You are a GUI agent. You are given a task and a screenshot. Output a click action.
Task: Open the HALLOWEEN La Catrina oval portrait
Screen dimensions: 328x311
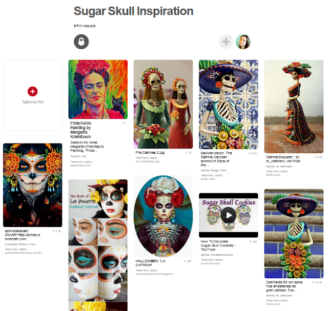pyautogui.click(x=163, y=216)
